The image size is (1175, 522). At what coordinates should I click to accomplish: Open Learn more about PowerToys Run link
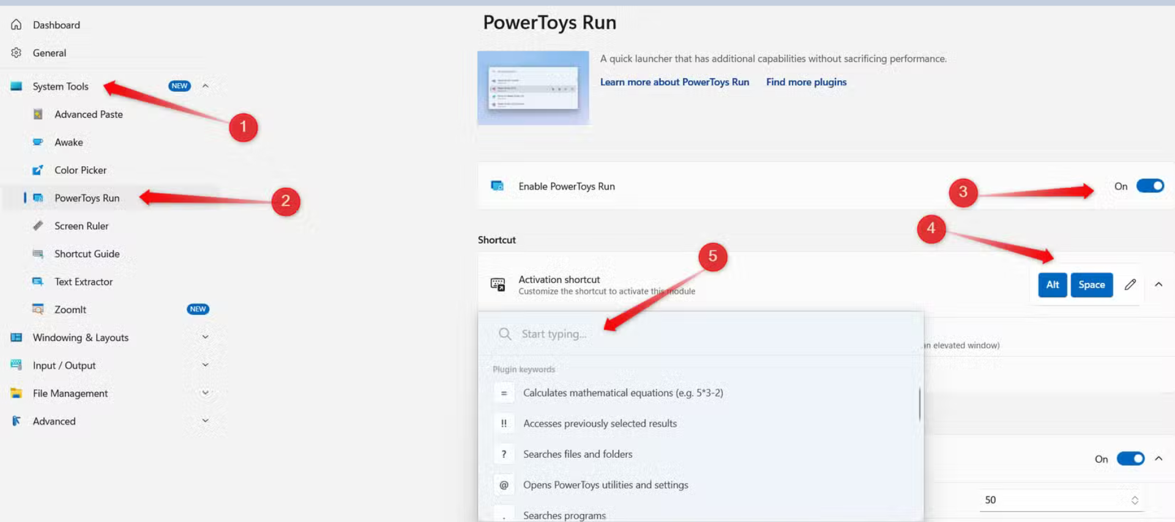click(674, 82)
